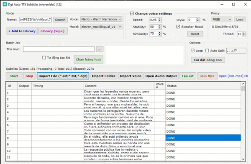Click Import Voice button
The image size is (251, 164).
pyautogui.click(x=131, y=76)
